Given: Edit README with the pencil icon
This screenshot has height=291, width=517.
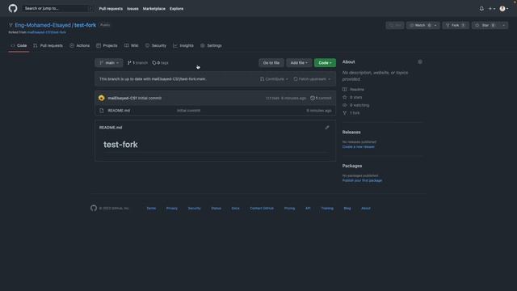Looking at the screenshot, I should pyautogui.click(x=326, y=128).
